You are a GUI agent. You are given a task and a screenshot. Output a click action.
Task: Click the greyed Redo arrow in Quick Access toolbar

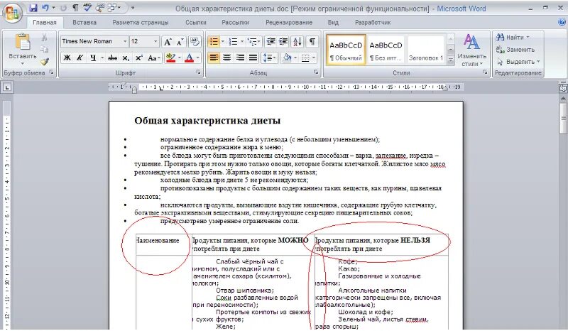tap(63, 8)
